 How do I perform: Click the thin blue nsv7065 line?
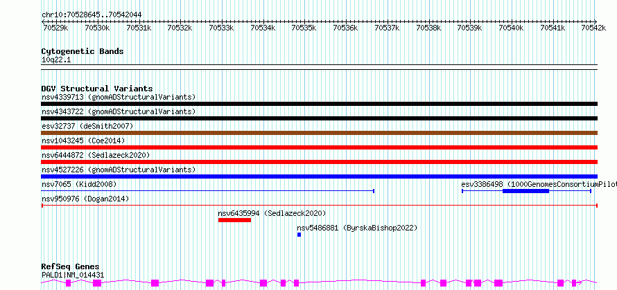[207, 191]
